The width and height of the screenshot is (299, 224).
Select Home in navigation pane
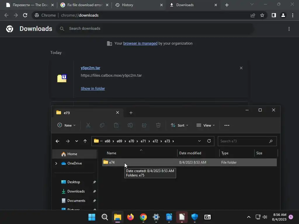(x=74, y=154)
